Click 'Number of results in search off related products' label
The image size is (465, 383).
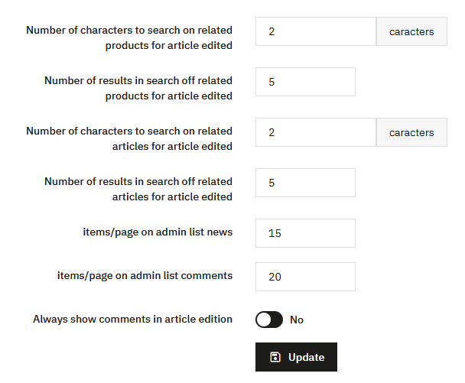pos(138,88)
